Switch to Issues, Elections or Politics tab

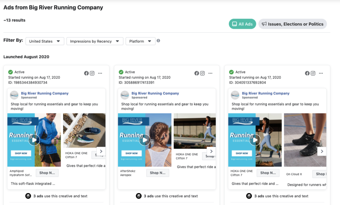293,24
